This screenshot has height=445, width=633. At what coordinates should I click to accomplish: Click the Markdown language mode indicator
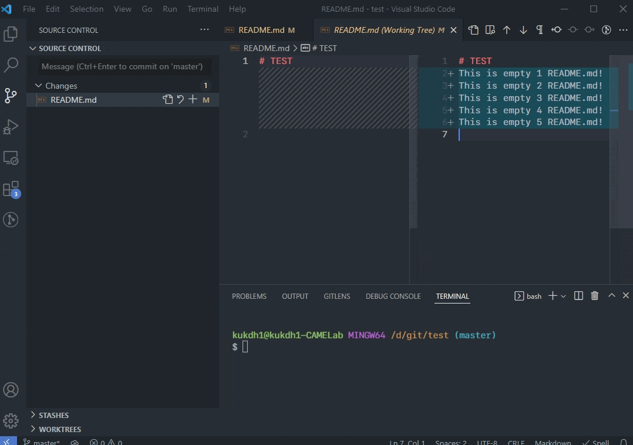[553, 442]
